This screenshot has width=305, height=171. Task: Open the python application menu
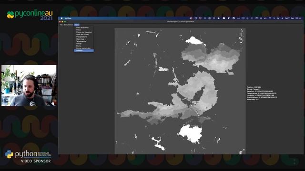click(x=68, y=18)
